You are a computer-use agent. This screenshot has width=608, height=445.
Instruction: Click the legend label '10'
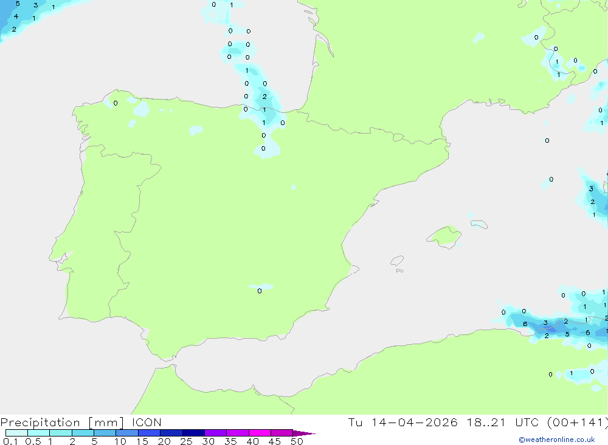tap(120, 441)
